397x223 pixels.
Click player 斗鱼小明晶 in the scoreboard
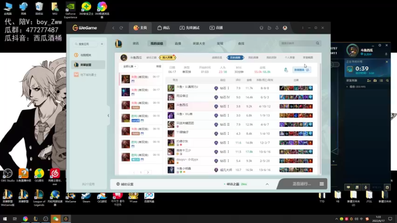[x=184, y=168]
